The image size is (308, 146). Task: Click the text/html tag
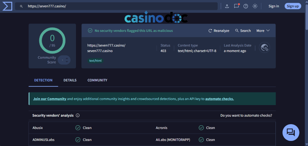(x=95, y=61)
